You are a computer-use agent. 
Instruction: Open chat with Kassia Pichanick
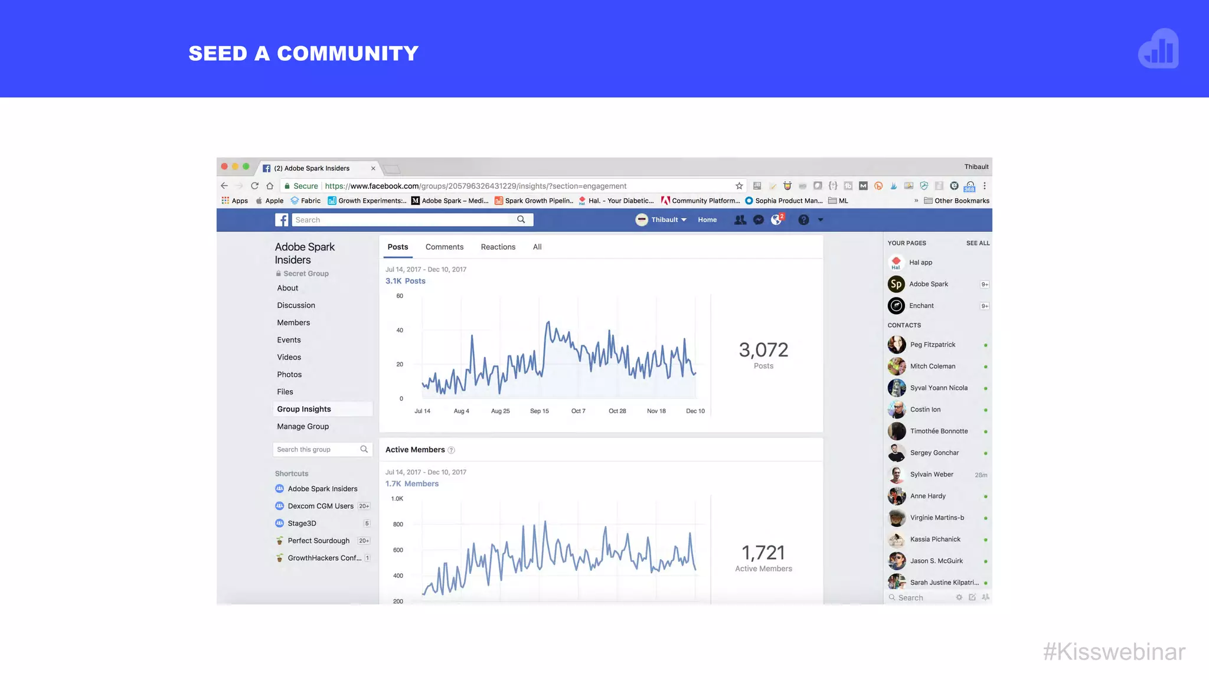938,540
